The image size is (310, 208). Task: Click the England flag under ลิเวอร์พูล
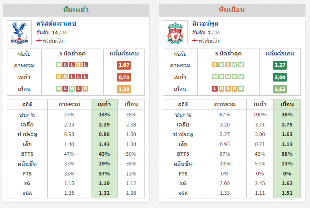195,40
